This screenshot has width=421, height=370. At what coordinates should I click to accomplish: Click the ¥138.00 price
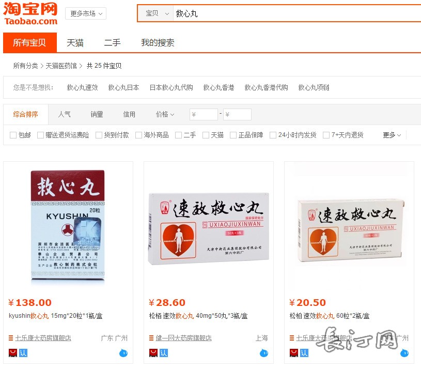[x=30, y=303]
